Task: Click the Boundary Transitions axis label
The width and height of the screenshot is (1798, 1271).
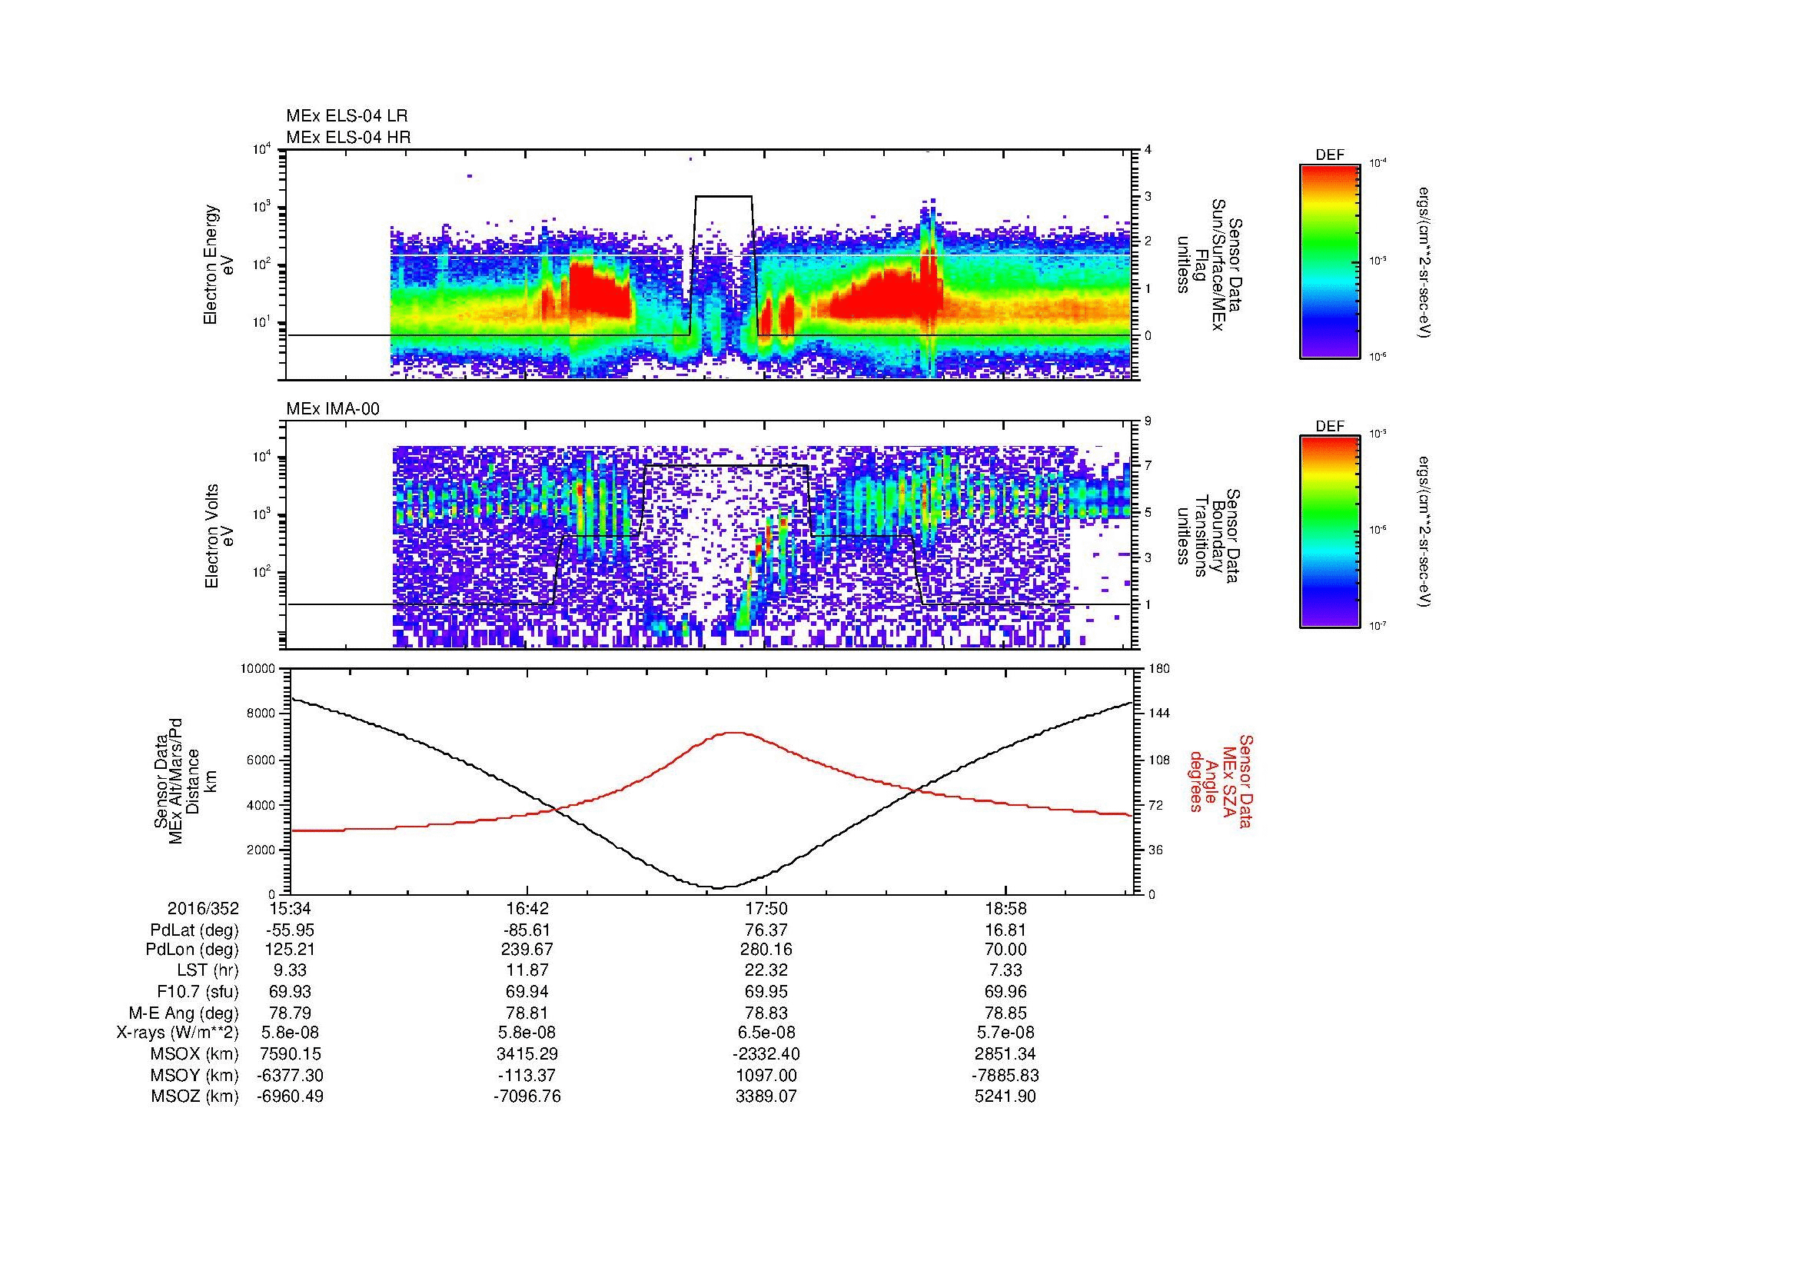Action: coord(1209,537)
